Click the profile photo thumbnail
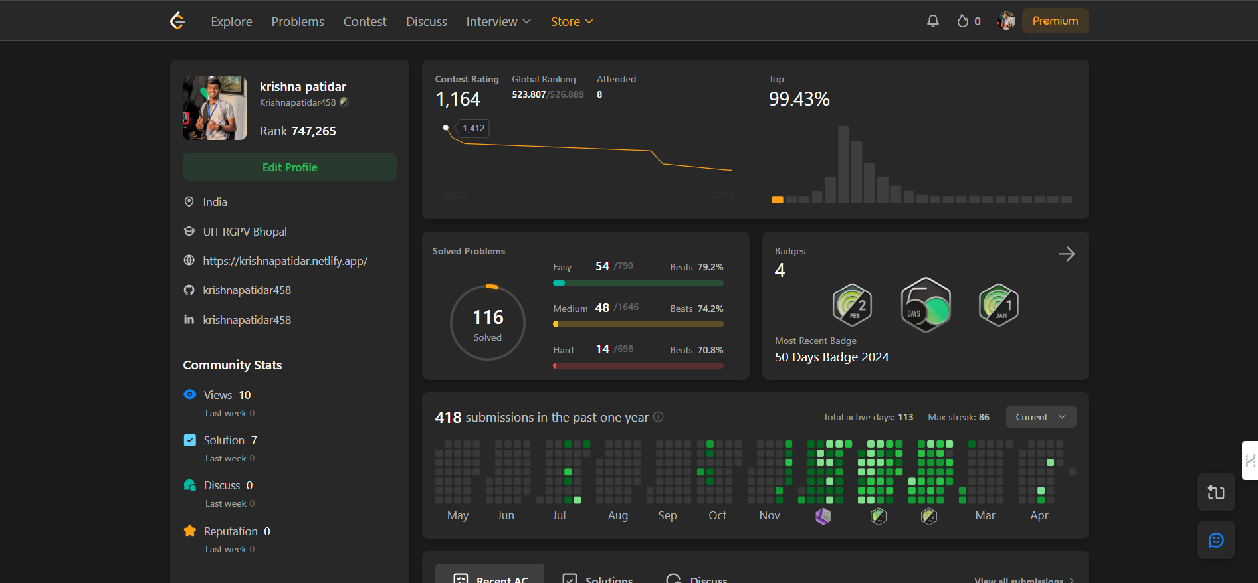The image size is (1258, 583). [215, 108]
